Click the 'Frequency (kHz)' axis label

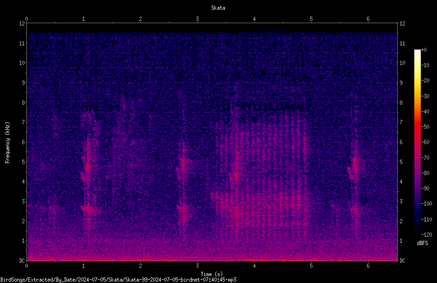[x=7, y=143]
